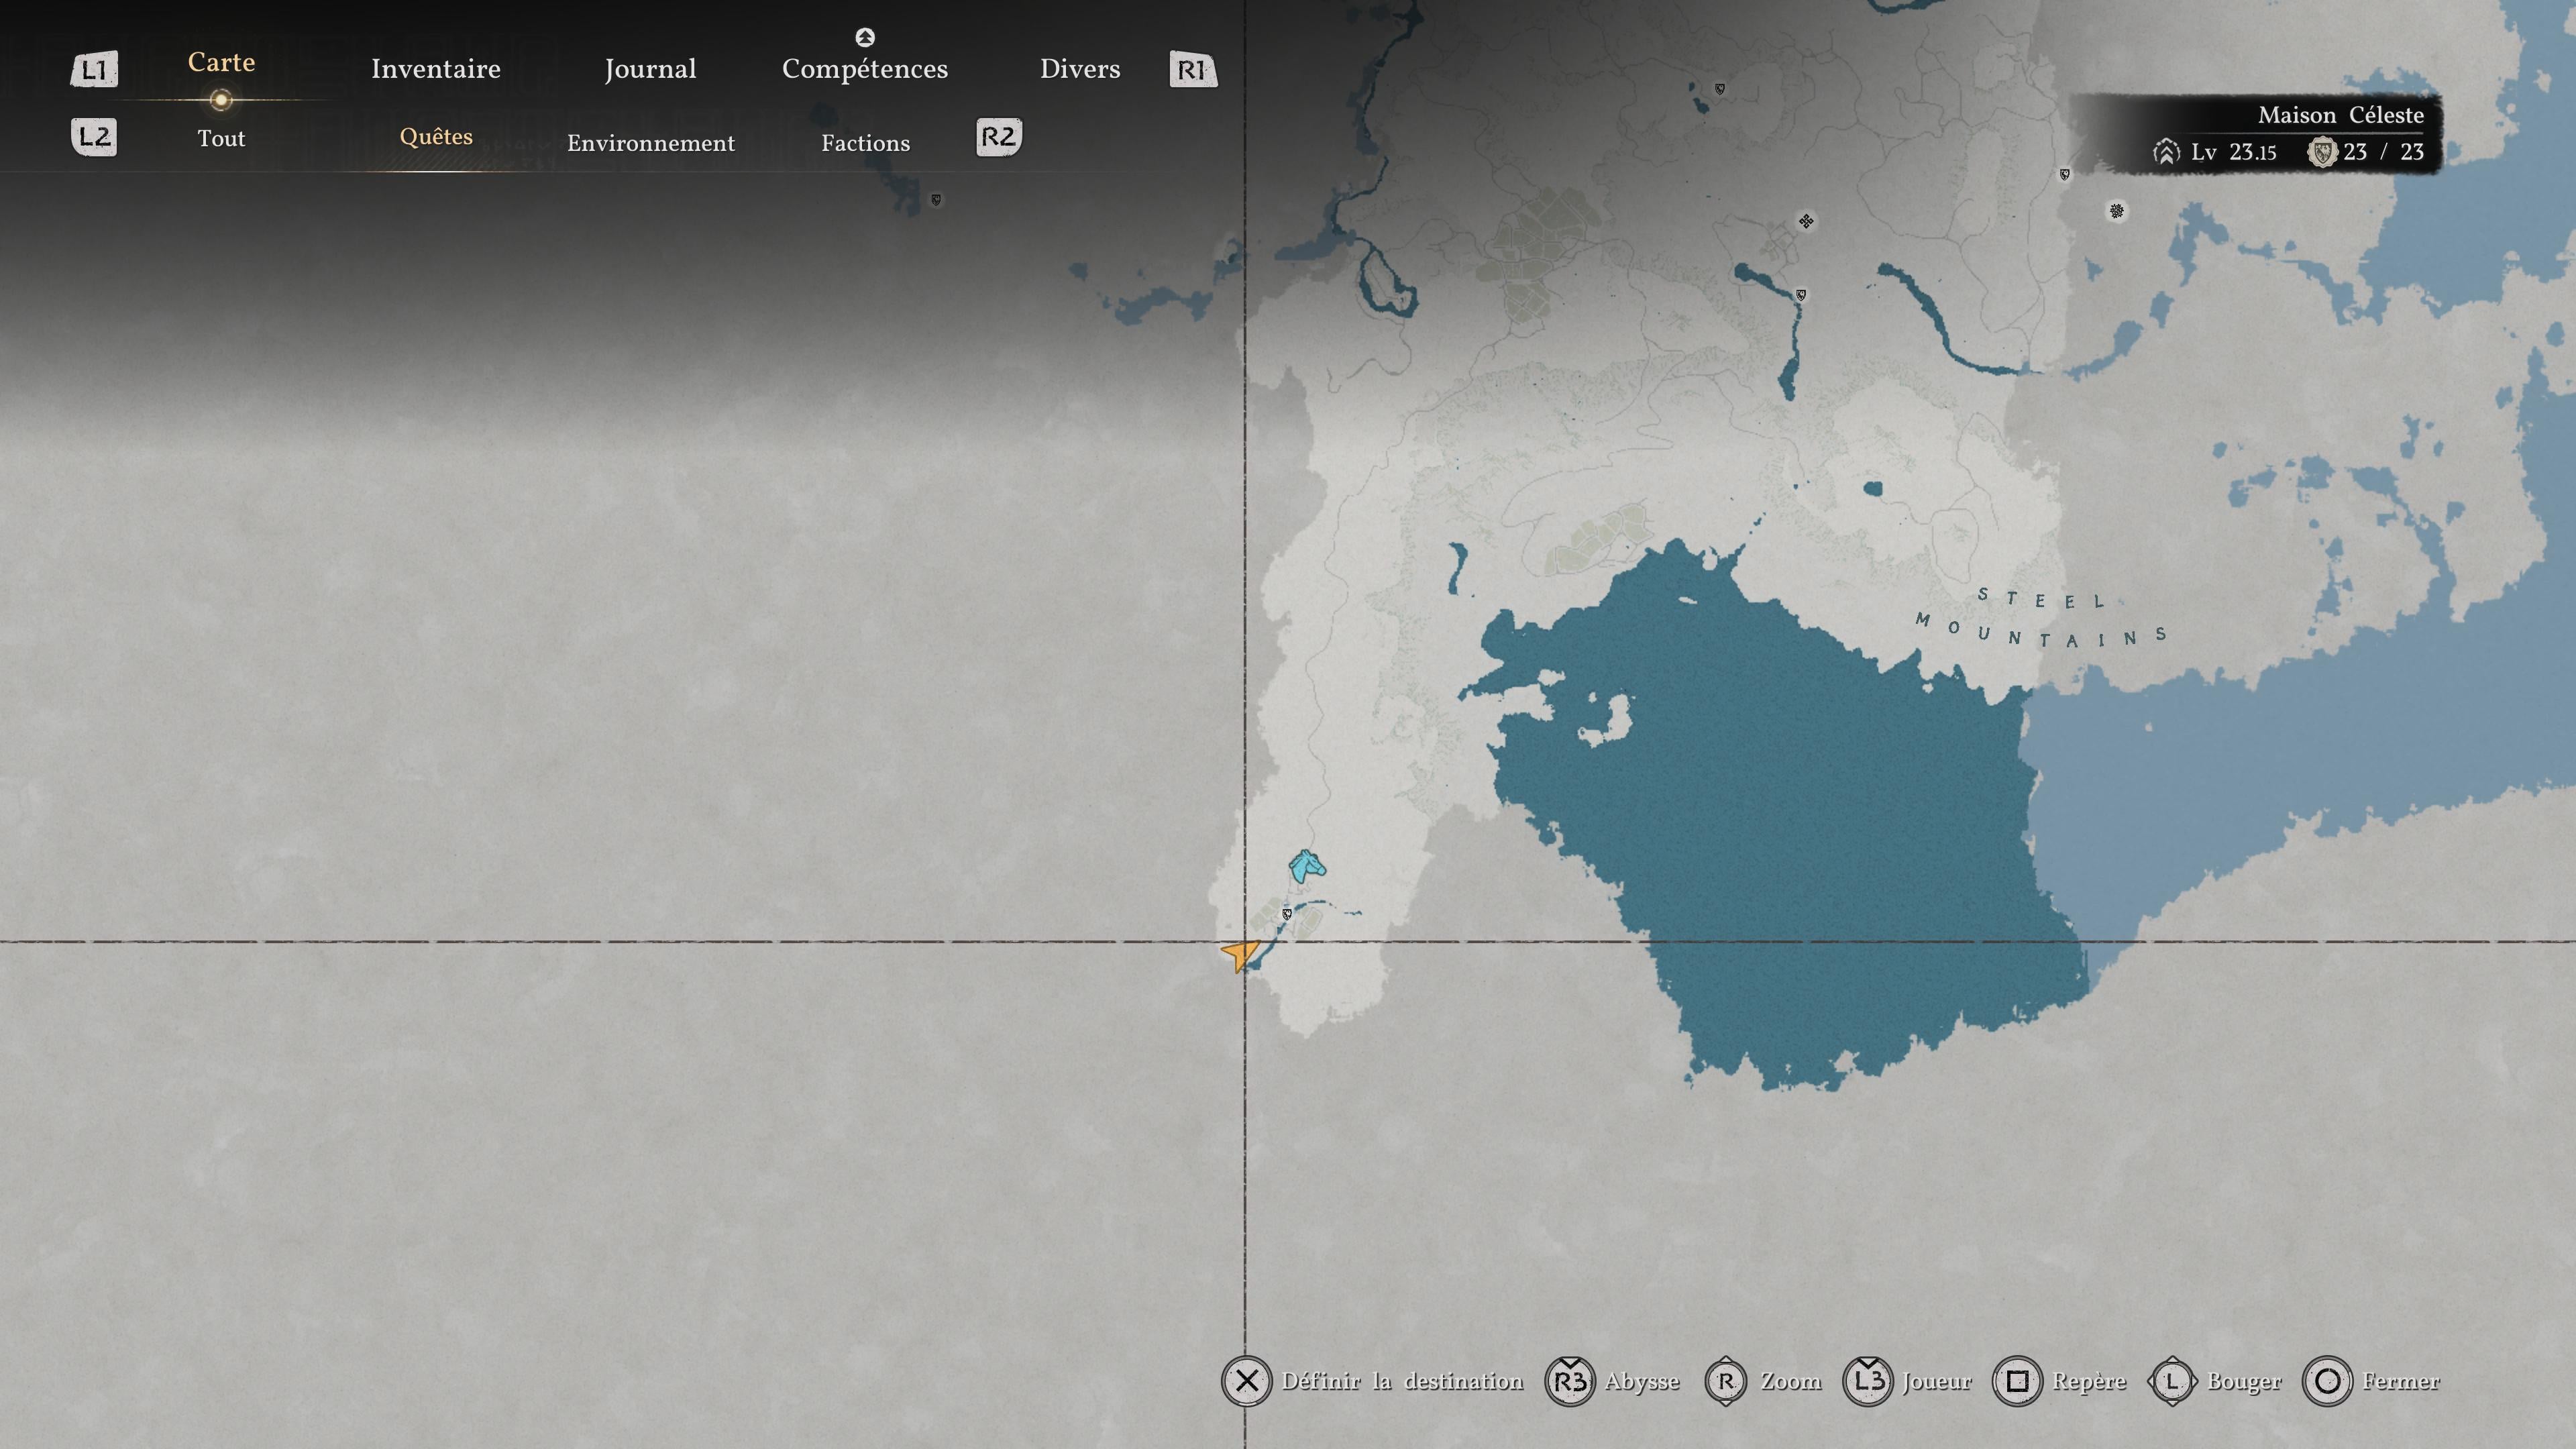
Task: Click the Steel Mountains map label
Action: tap(2041, 619)
